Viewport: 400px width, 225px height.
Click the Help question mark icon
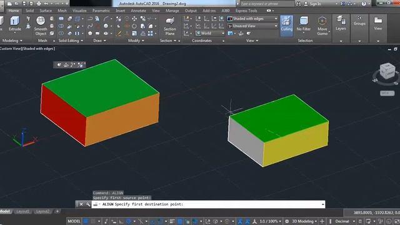[364, 4]
